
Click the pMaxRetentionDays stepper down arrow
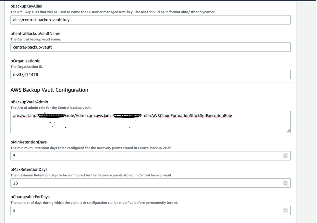tap(286, 184)
